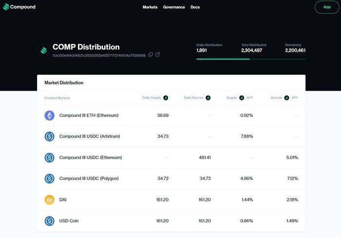Click USDC icon for Compound III USDC (Polygon)
This screenshot has width=341, height=238.
click(50, 178)
